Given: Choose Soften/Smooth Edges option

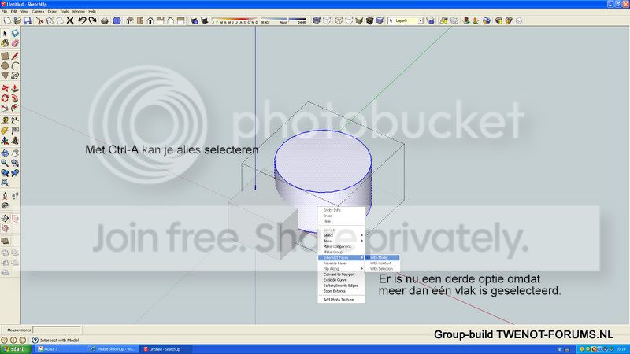Looking at the screenshot, I should 342,286.
